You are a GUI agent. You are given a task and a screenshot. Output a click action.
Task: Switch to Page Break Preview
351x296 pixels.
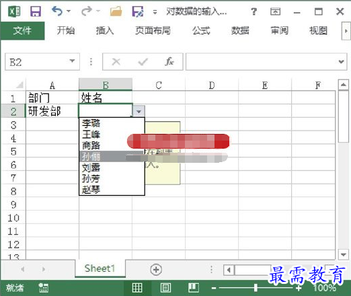pos(194,288)
